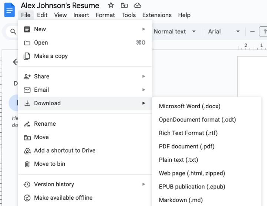Download as Web page (.html, zipped)
This screenshot has width=267, height=206.
pyautogui.click(x=207, y=173)
